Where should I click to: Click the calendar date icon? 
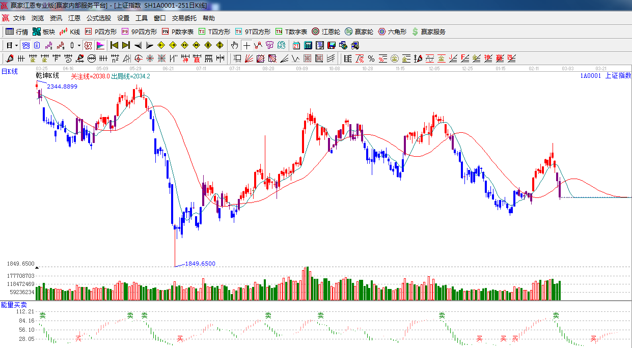pyautogui.click(x=296, y=45)
